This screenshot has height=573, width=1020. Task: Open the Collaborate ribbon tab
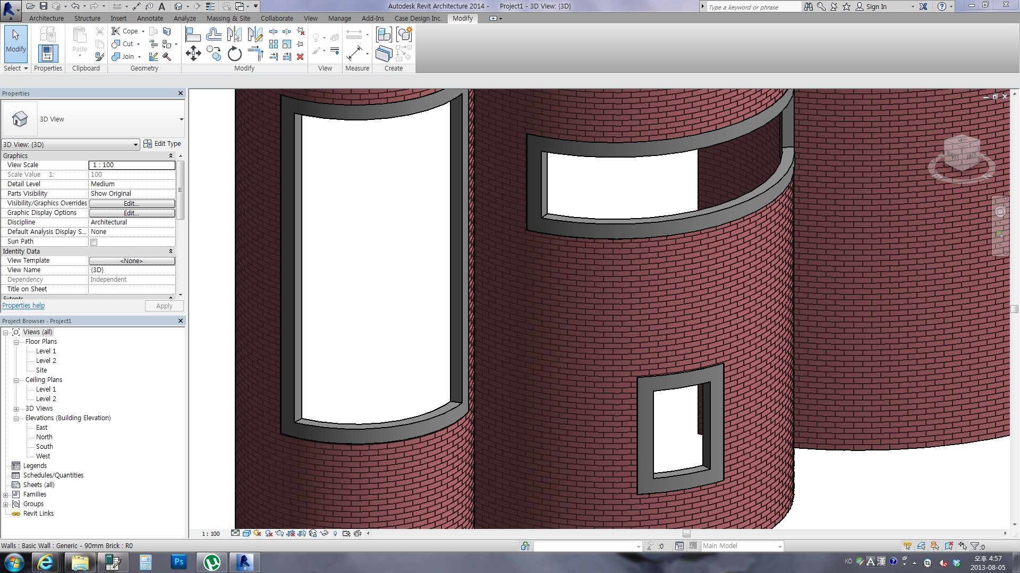277,18
